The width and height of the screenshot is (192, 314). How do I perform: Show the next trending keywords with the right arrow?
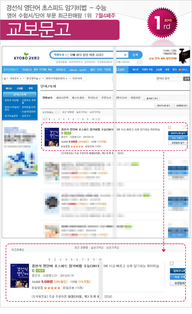point(141,62)
